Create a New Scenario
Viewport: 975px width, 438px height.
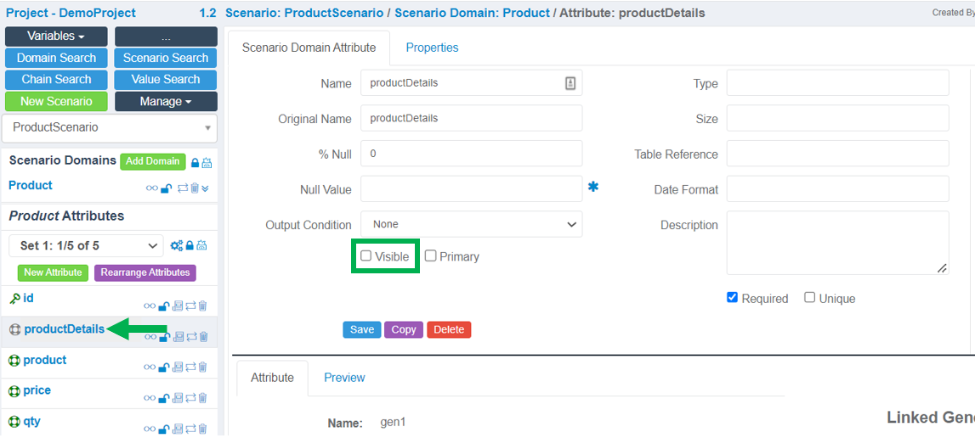coord(56,101)
